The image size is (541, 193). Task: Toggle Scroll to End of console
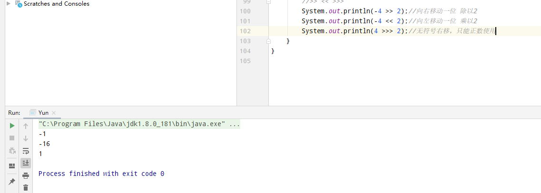(x=26, y=163)
